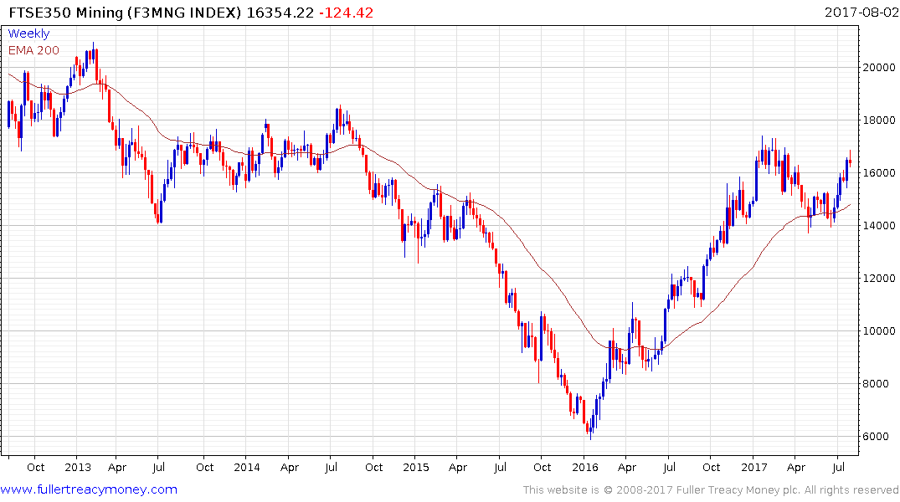Click the 2015 year label on time axis

pos(415,468)
